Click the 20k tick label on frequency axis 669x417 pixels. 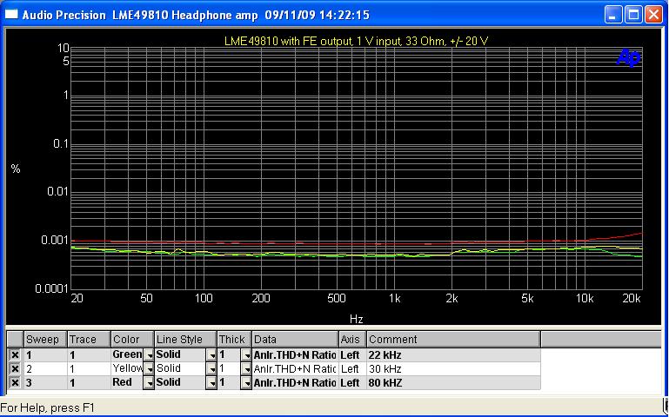[632, 299]
